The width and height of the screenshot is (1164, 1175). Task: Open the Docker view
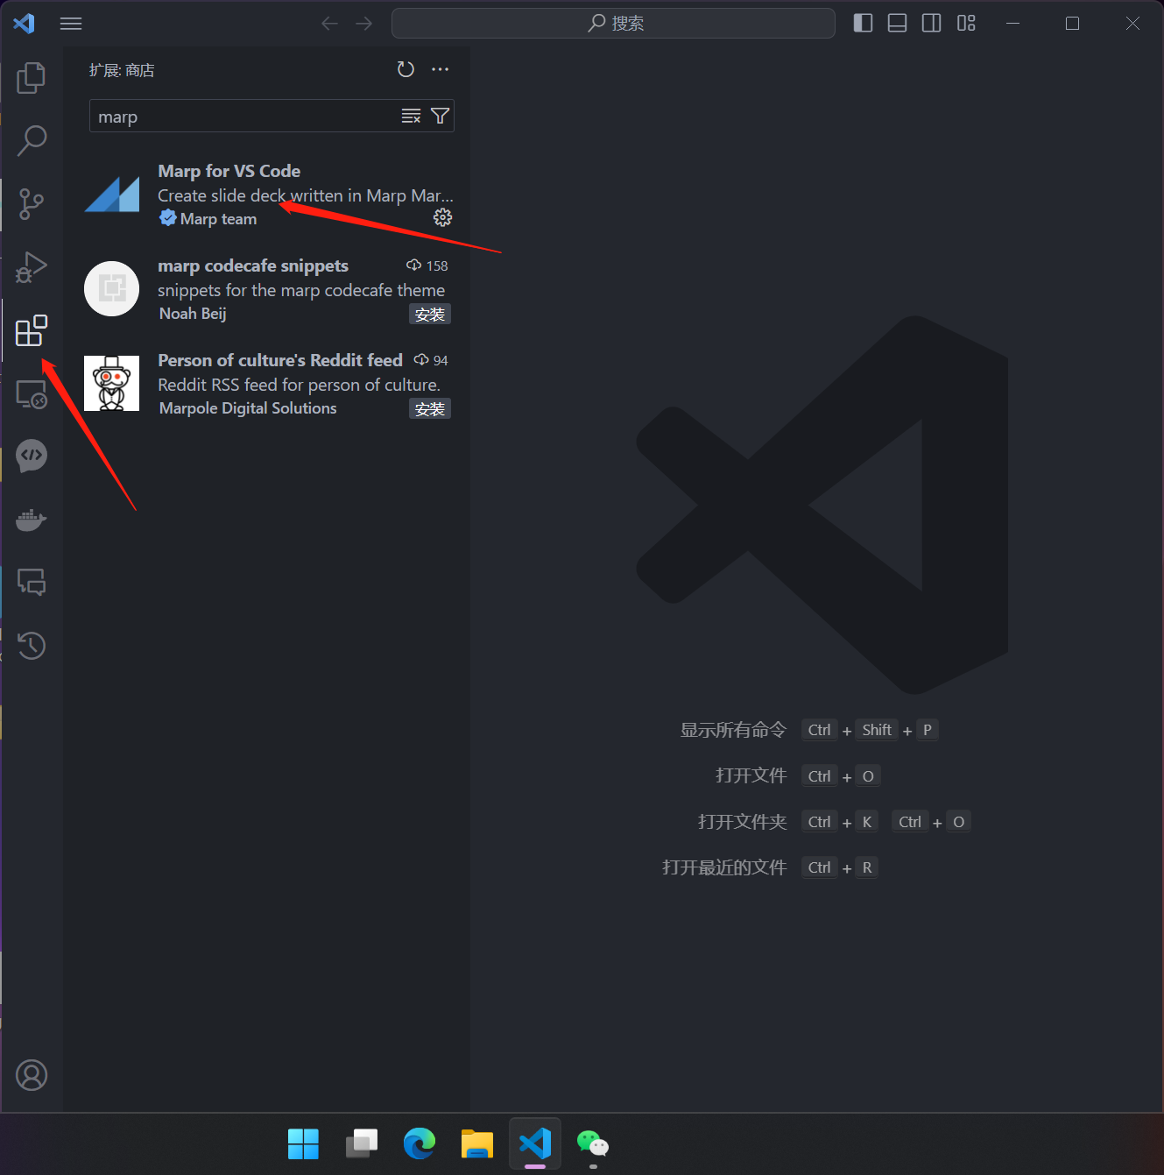[32, 520]
